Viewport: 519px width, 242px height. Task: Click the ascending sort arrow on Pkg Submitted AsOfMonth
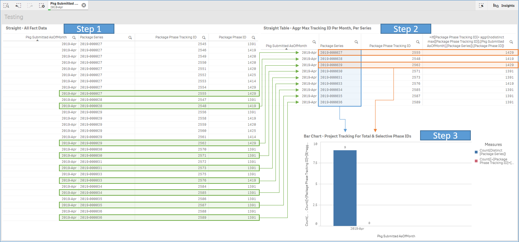tap(37, 41)
